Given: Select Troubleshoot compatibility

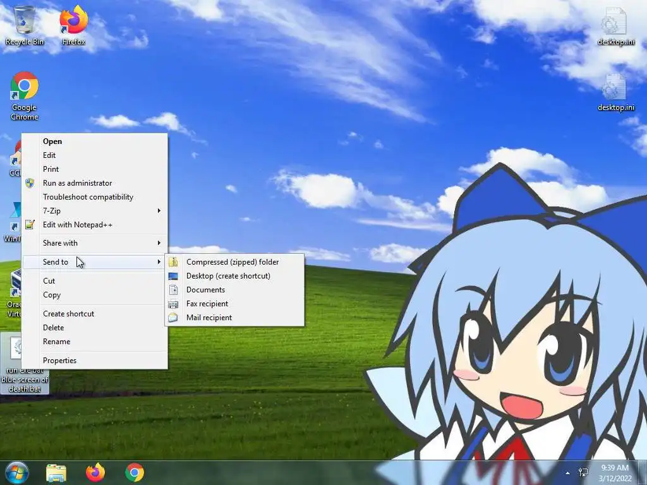Looking at the screenshot, I should 95,197.
